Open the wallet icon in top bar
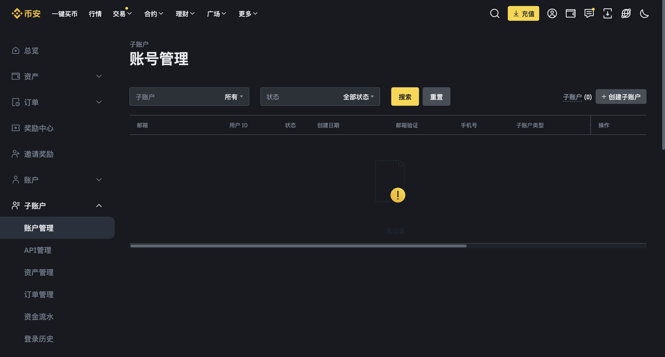Viewport: 665px width, 357px height. coord(570,13)
